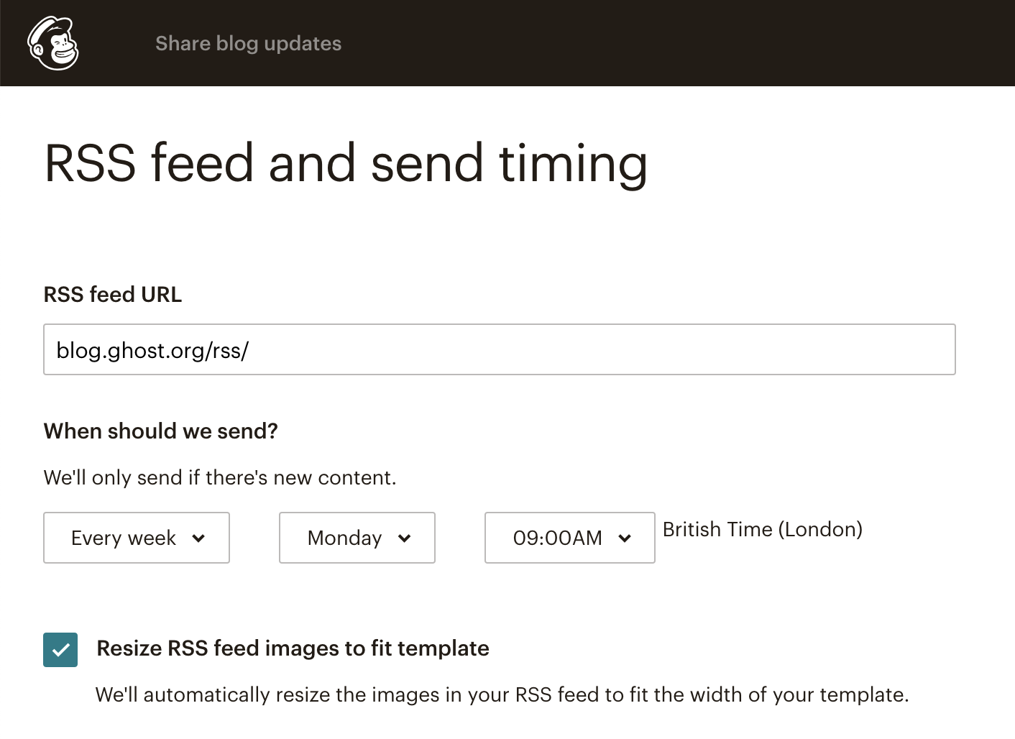The image size is (1015, 739).
Task: Open the 09:00AM send time dropdown
Action: click(x=558, y=538)
